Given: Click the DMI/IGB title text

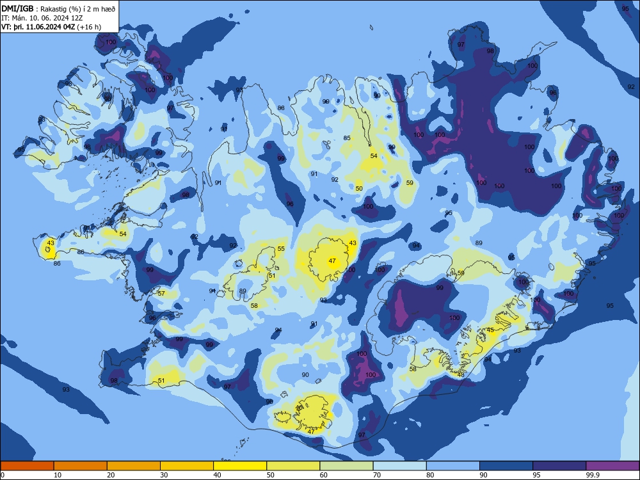Looking at the screenshot, I should coord(17,8).
